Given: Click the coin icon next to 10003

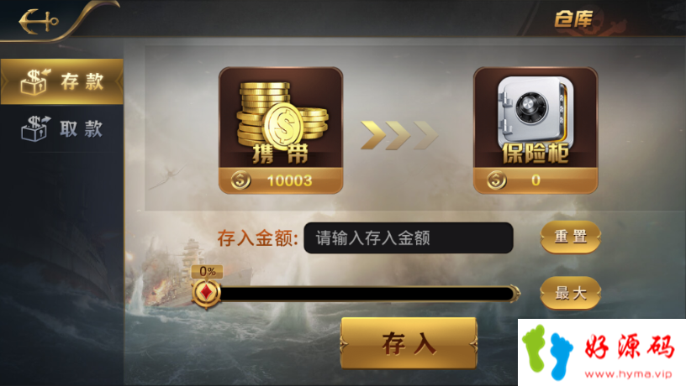Looking at the screenshot, I should 240,180.
